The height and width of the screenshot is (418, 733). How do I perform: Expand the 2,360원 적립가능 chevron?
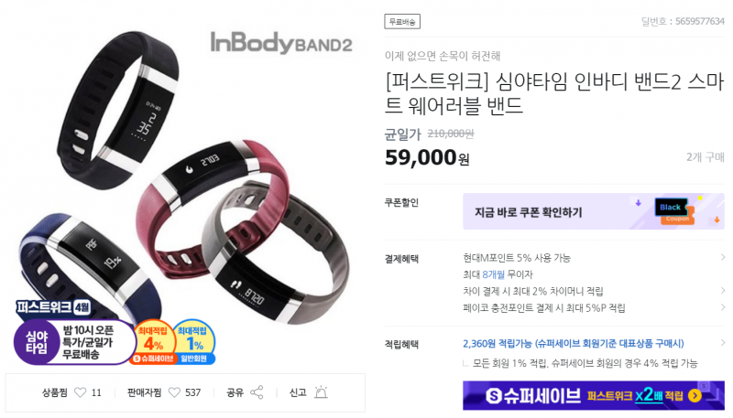[x=723, y=343]
